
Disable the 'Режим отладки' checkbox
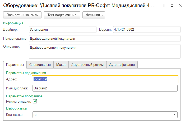coord(35,101)
